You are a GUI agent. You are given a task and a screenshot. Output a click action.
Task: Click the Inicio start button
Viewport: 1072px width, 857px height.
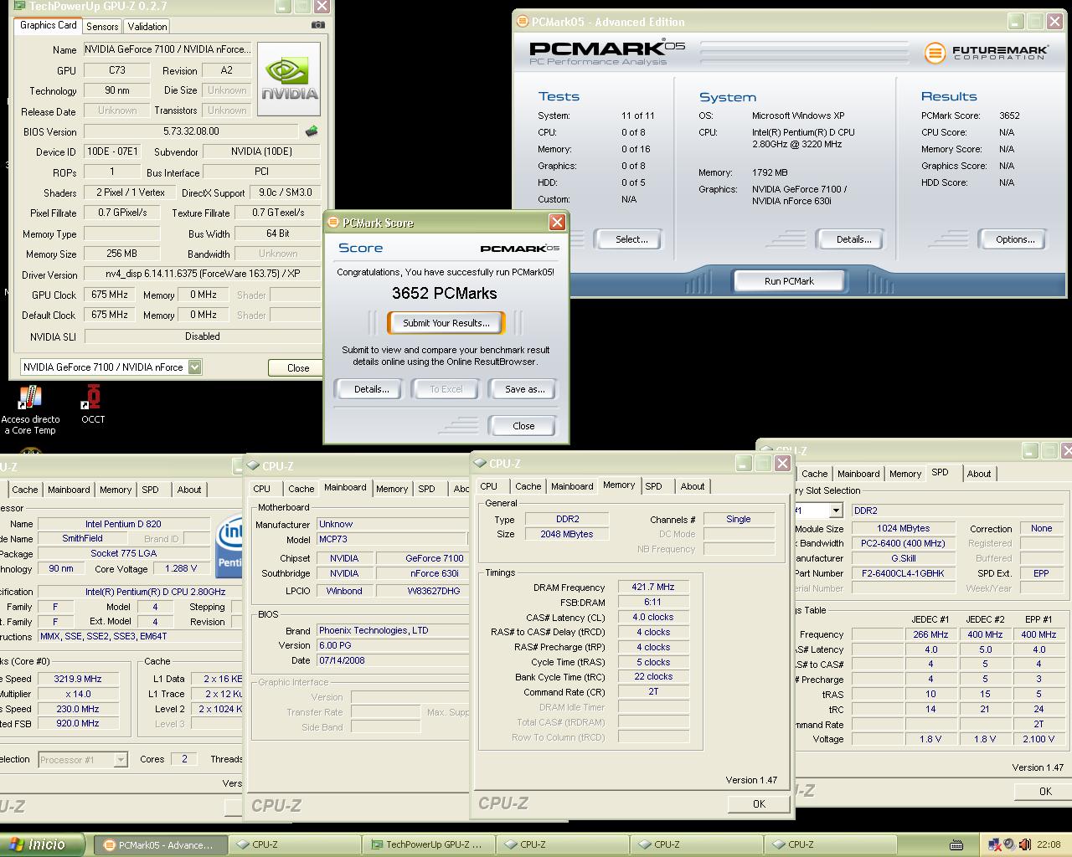pyautogui.click(x=42, y=844)
